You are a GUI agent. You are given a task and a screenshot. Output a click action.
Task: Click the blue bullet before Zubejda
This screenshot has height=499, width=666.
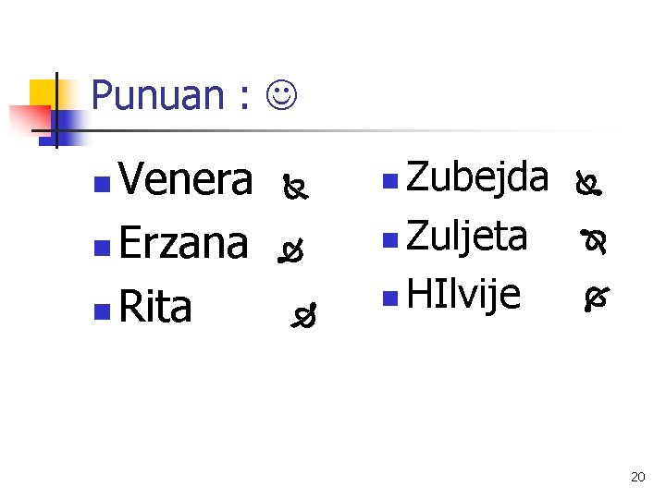390,177
